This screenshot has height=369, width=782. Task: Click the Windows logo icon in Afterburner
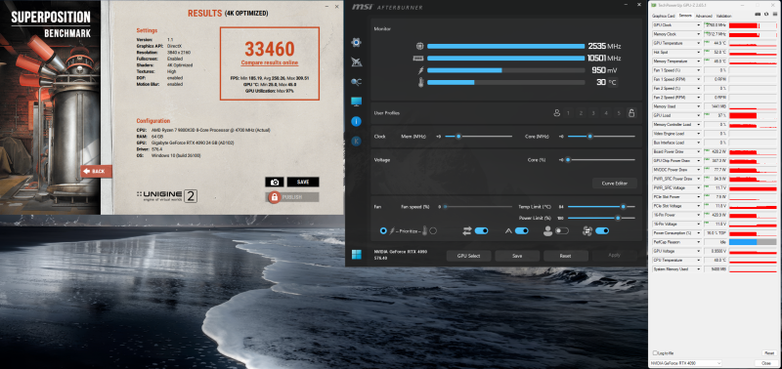click(356, 255)
